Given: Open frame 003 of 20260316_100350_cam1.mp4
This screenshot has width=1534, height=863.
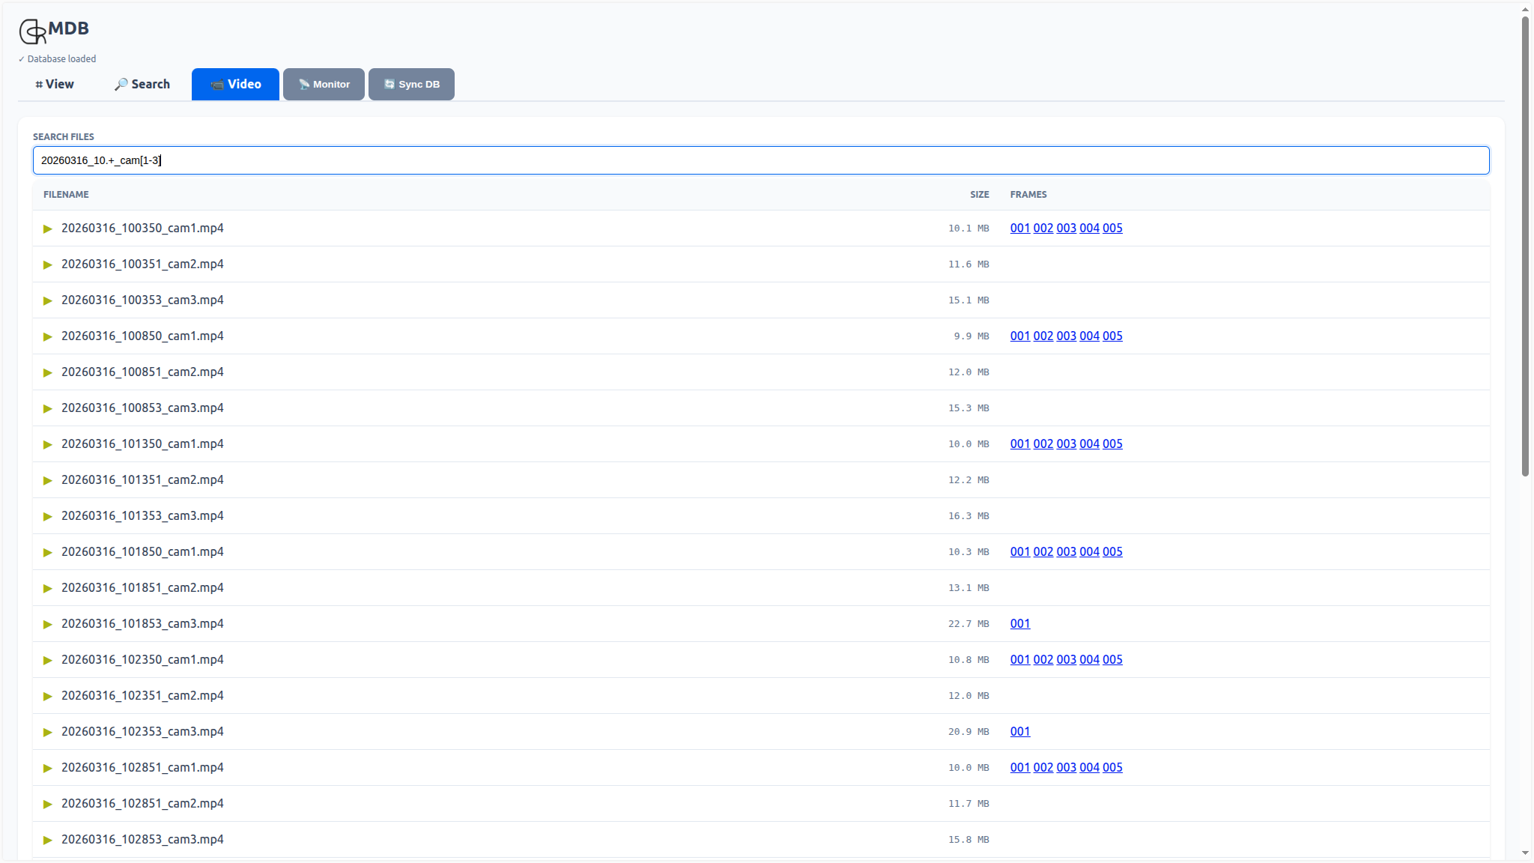Looking at the screenshot, I should [x=1066, y=228].
